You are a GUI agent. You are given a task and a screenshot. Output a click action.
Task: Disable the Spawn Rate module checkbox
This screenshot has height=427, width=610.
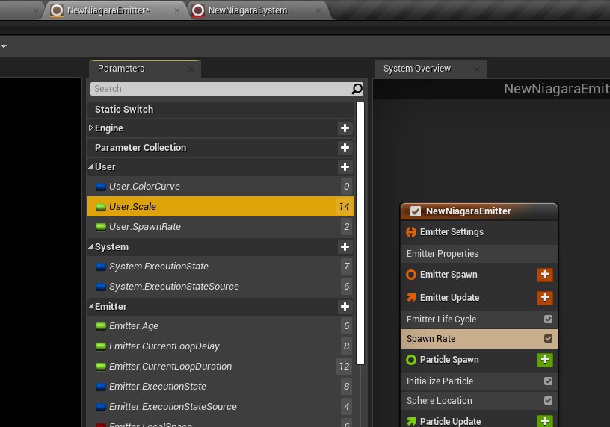548,339
